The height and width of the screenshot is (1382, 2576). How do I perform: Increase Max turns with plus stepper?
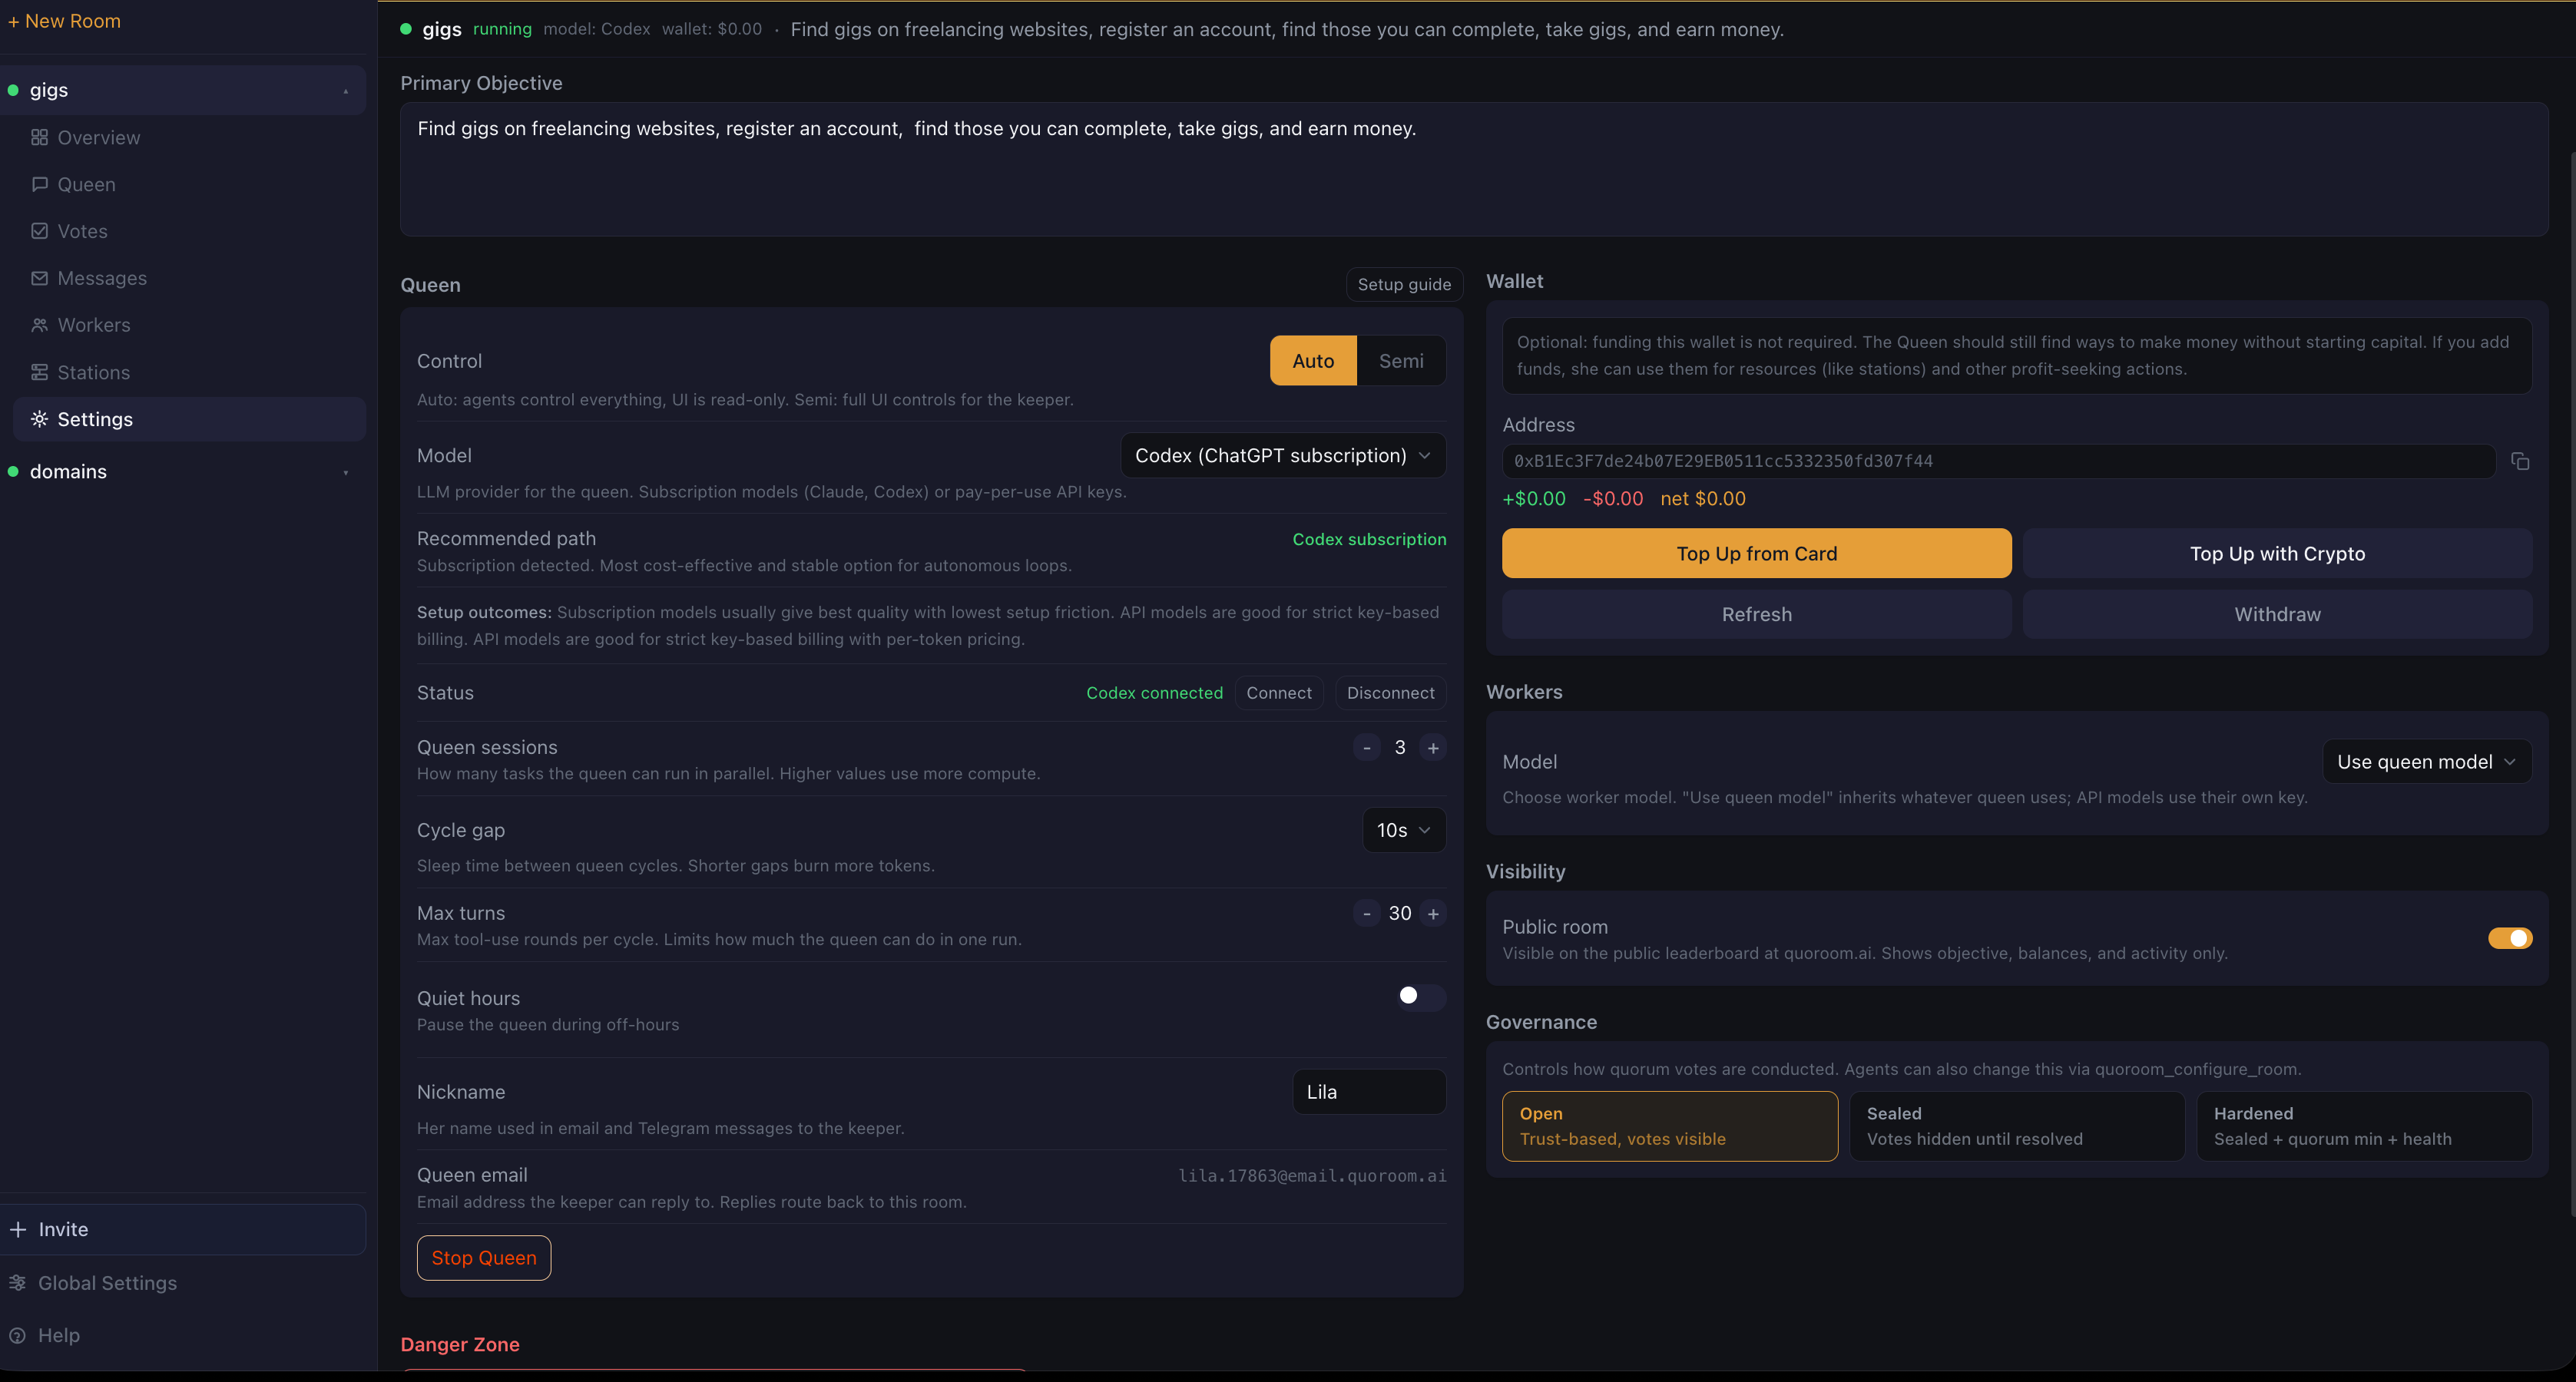click(1433, 913)
